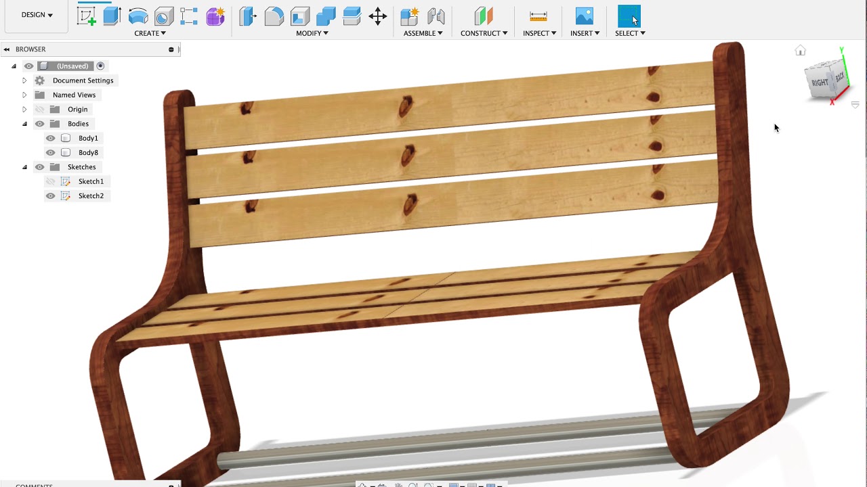867x487 pixels.
Task: Select the Revolve tool
Action: (138, 16)
